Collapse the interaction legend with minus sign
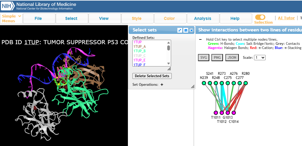The image size is (302, 146). 200,39
